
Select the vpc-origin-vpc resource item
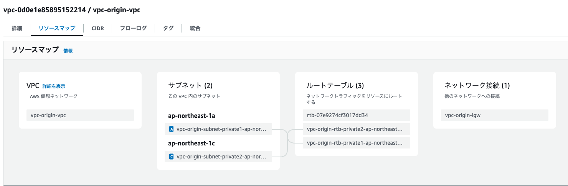(80, 115)
